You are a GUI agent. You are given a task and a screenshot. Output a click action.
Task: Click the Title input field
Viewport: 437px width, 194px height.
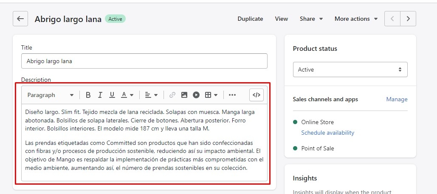(144, 61)
